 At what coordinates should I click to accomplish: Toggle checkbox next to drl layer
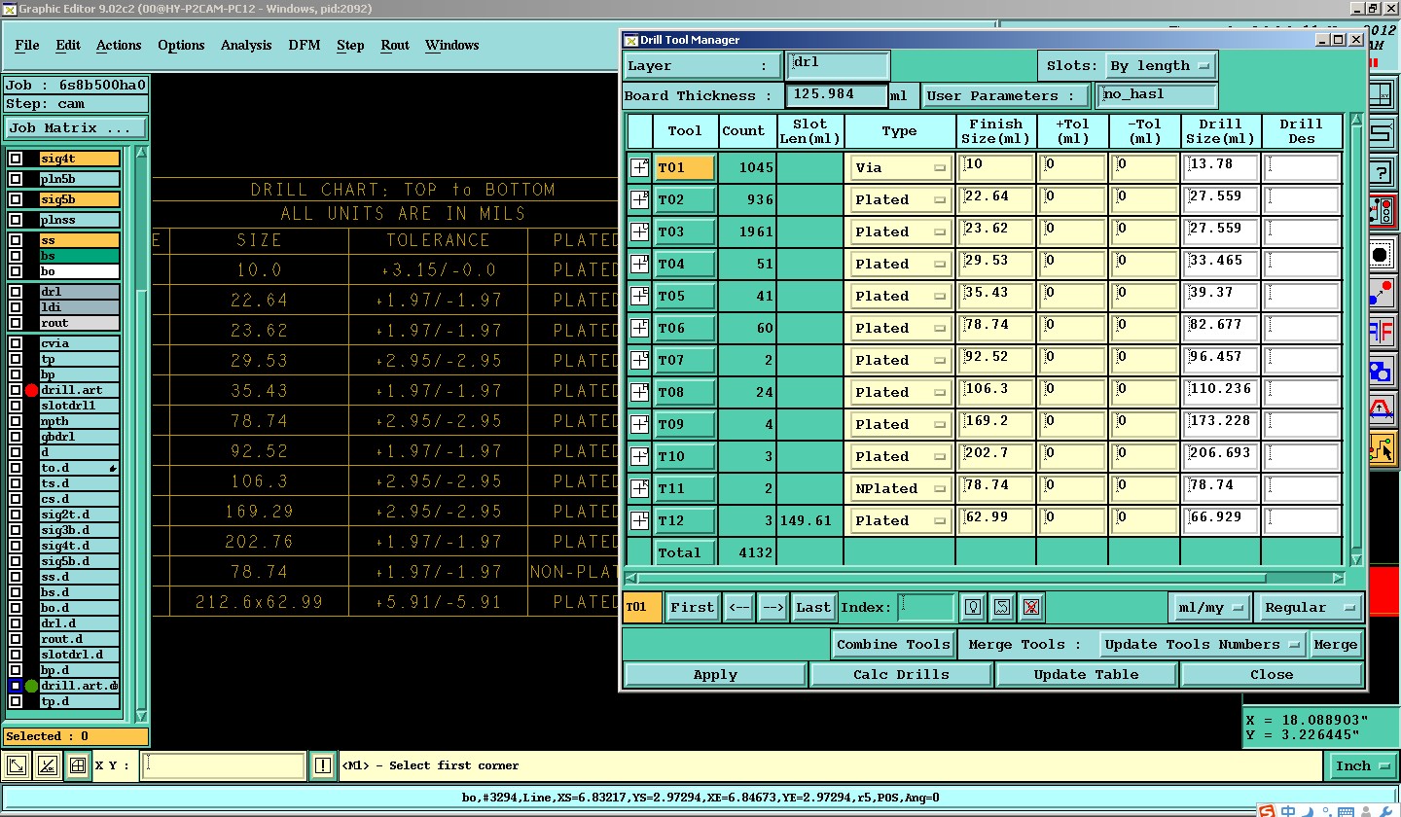click(16, 292)
